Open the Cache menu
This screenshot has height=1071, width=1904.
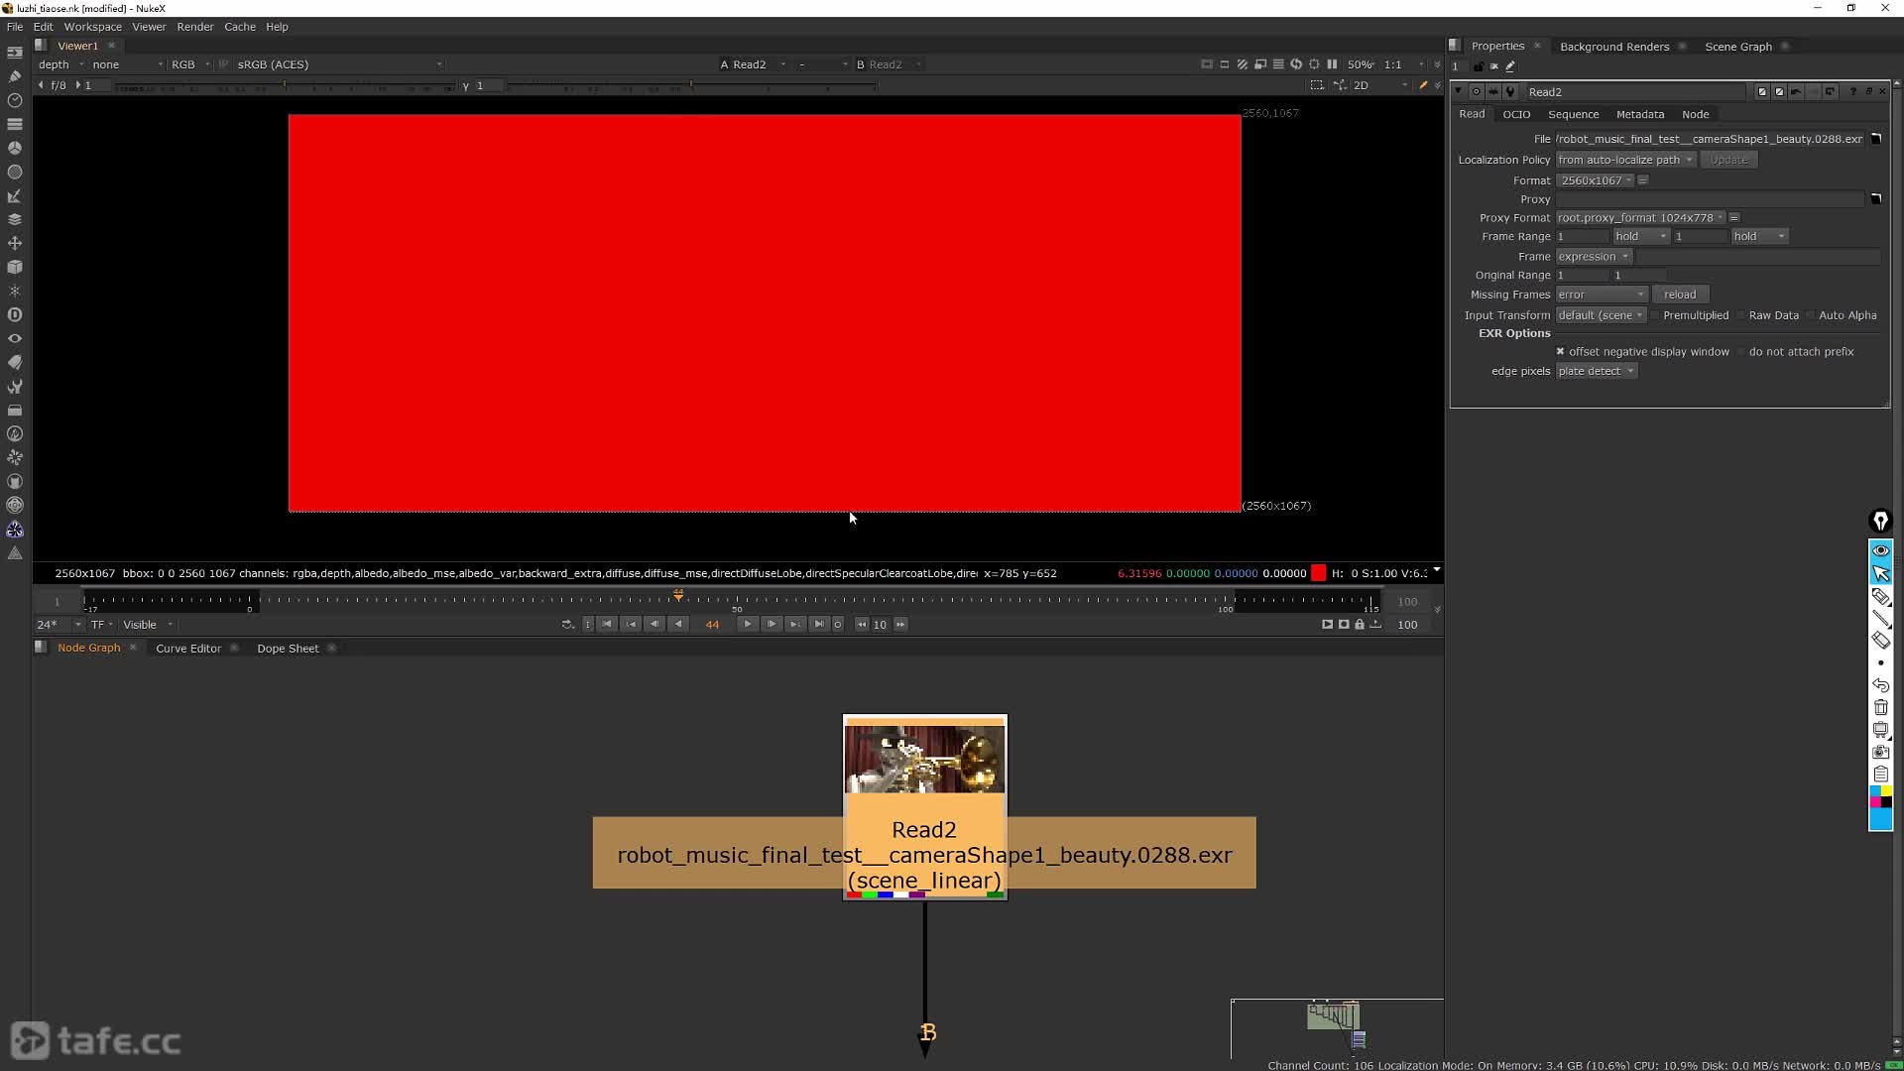240,27
